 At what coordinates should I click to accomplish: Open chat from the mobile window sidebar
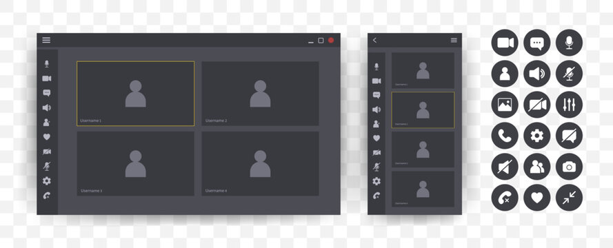[x=376, y=95]
